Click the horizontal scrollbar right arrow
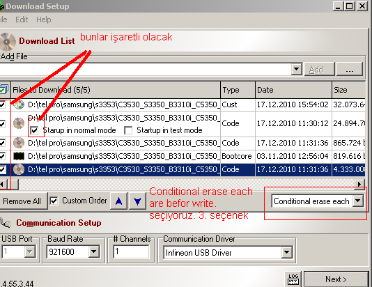Image resolution: width=372 pixels, height=287 pixels. pos(359,184)
